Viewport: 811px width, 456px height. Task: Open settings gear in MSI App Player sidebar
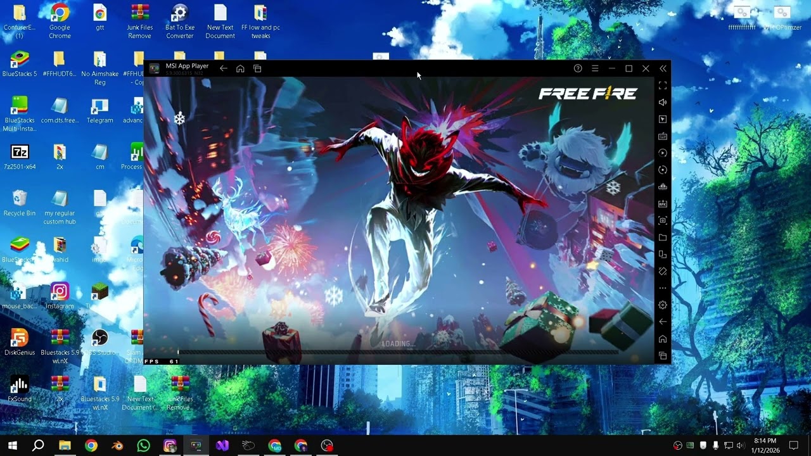tap(663, 305)
